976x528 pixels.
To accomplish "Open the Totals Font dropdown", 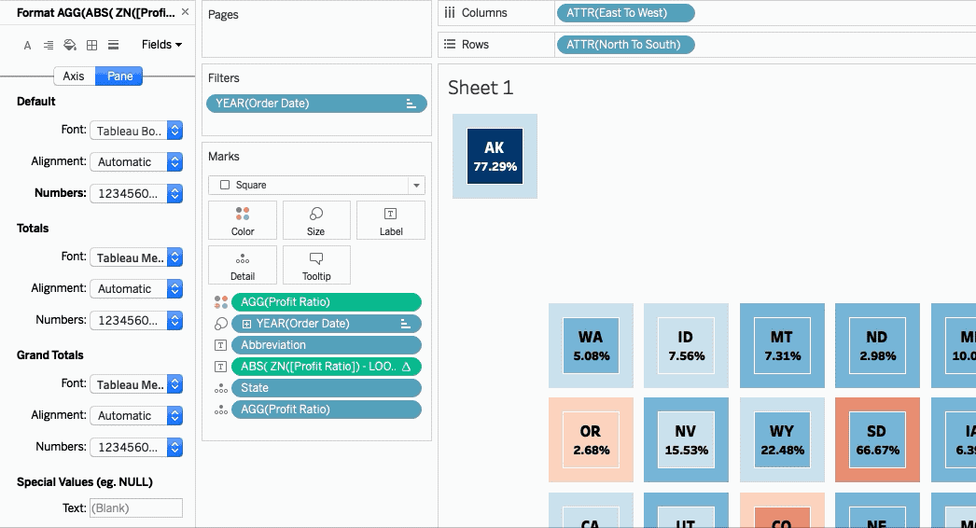I will (136, 257).
